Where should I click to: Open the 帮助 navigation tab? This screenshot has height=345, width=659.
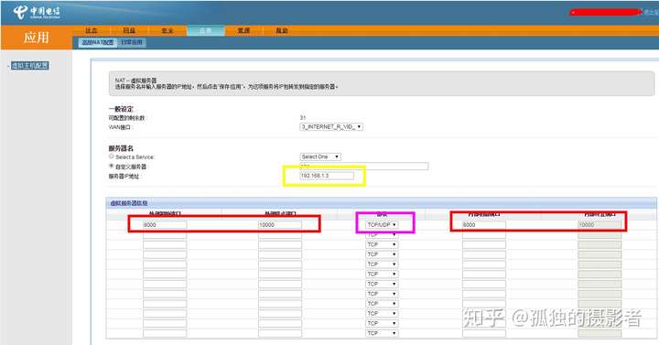[282, 31]
